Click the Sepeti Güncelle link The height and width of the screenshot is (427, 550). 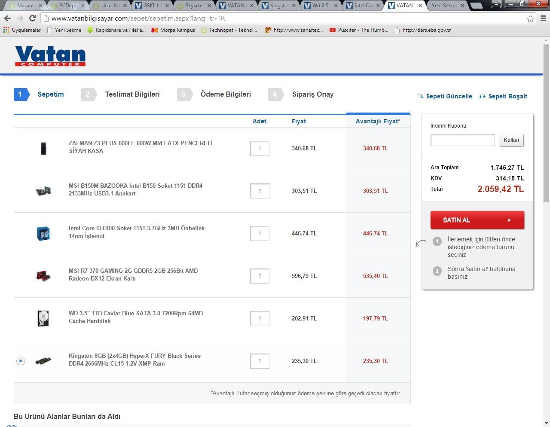coord(444,96)
